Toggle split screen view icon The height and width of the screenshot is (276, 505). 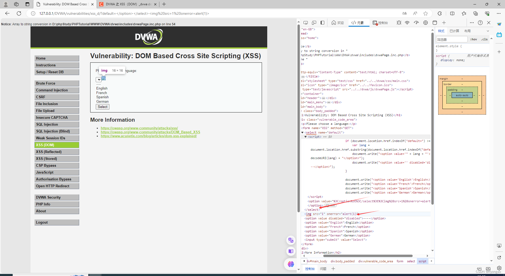coord(452,13)
